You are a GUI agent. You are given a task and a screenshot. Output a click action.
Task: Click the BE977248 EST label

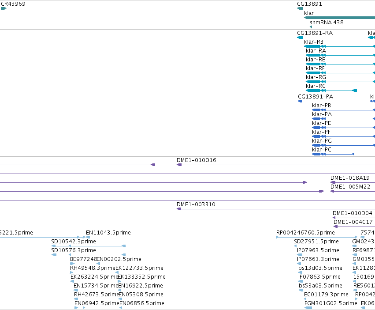pos(83,259)
